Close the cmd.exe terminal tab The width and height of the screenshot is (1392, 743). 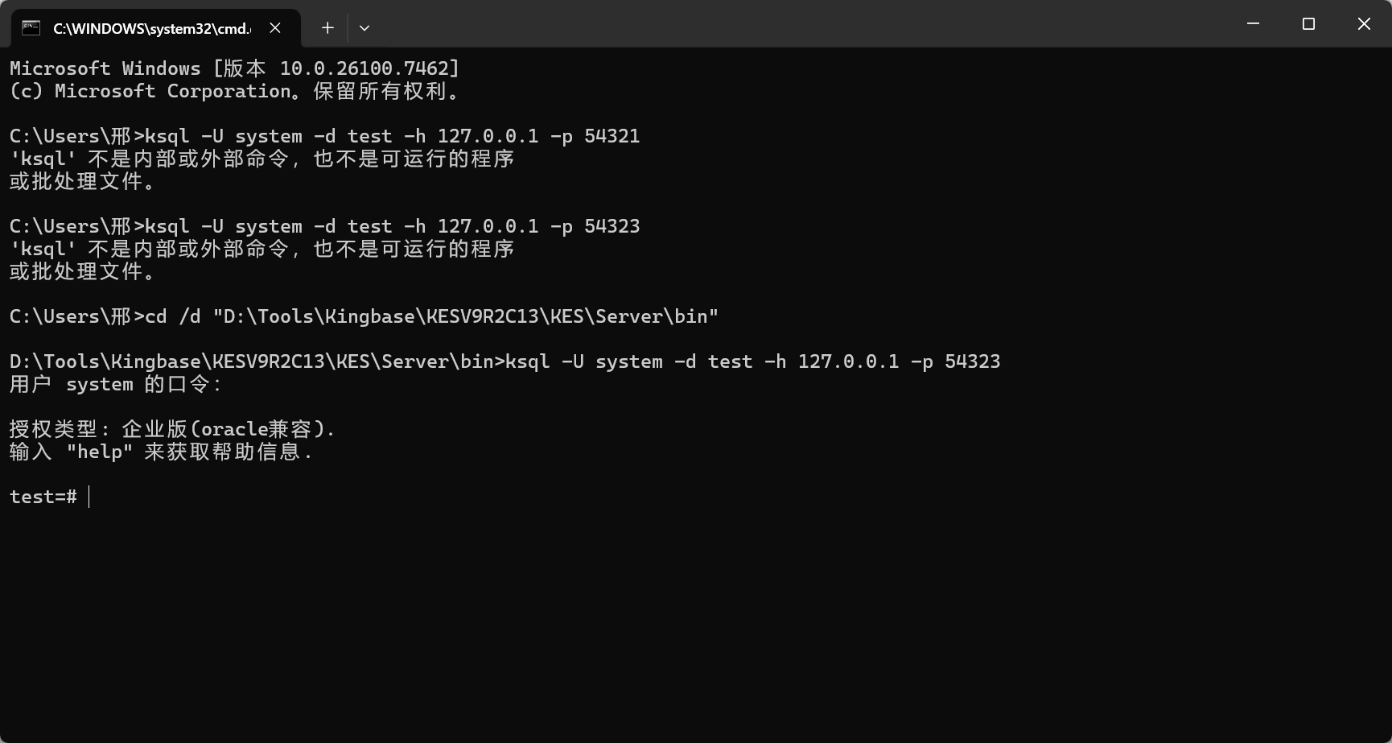(275, 28)
